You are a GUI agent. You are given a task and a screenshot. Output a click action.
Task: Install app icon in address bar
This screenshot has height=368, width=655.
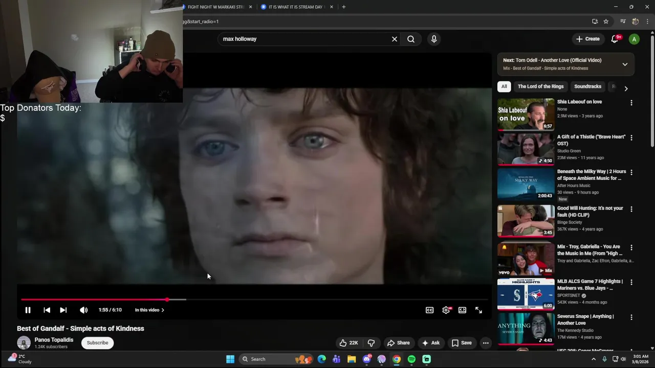point(595,21)
